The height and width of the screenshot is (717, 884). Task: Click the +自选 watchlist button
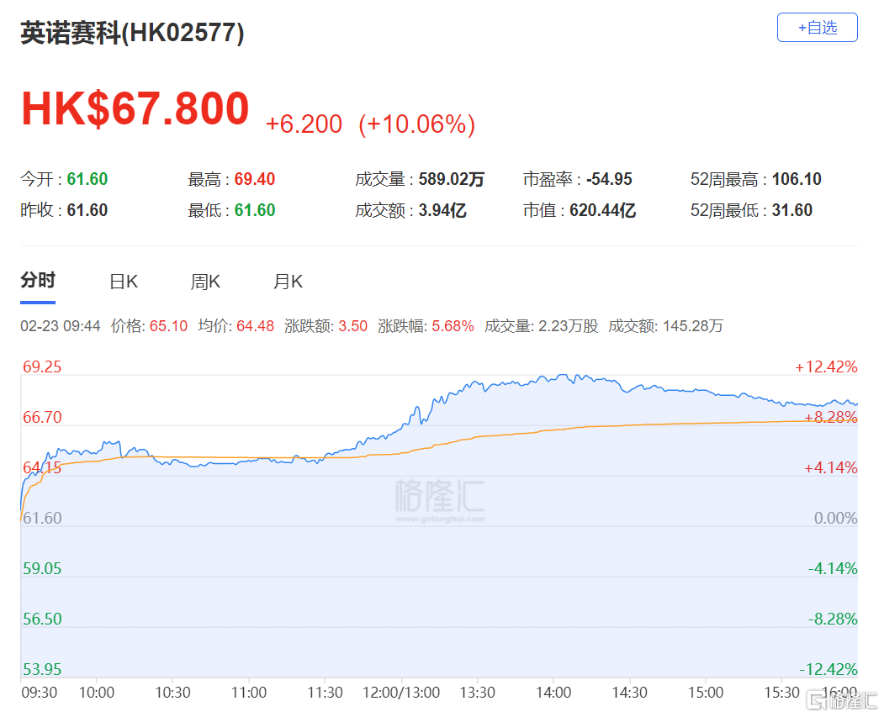(x=817, y=27)
